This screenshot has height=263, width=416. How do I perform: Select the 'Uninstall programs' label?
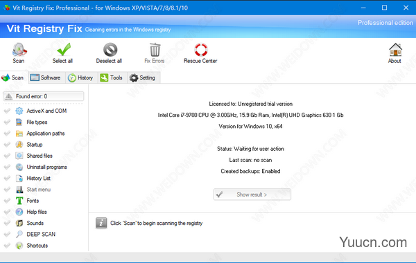tap(46, 167)
